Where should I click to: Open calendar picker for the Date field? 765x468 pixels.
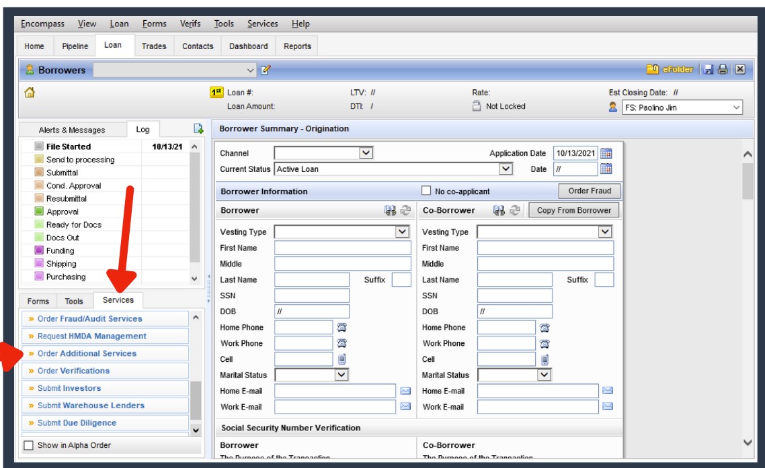606,169
